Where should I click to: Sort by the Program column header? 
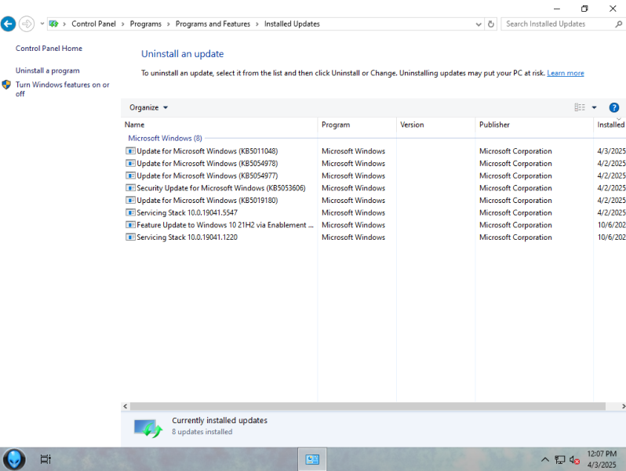(357, 125)
